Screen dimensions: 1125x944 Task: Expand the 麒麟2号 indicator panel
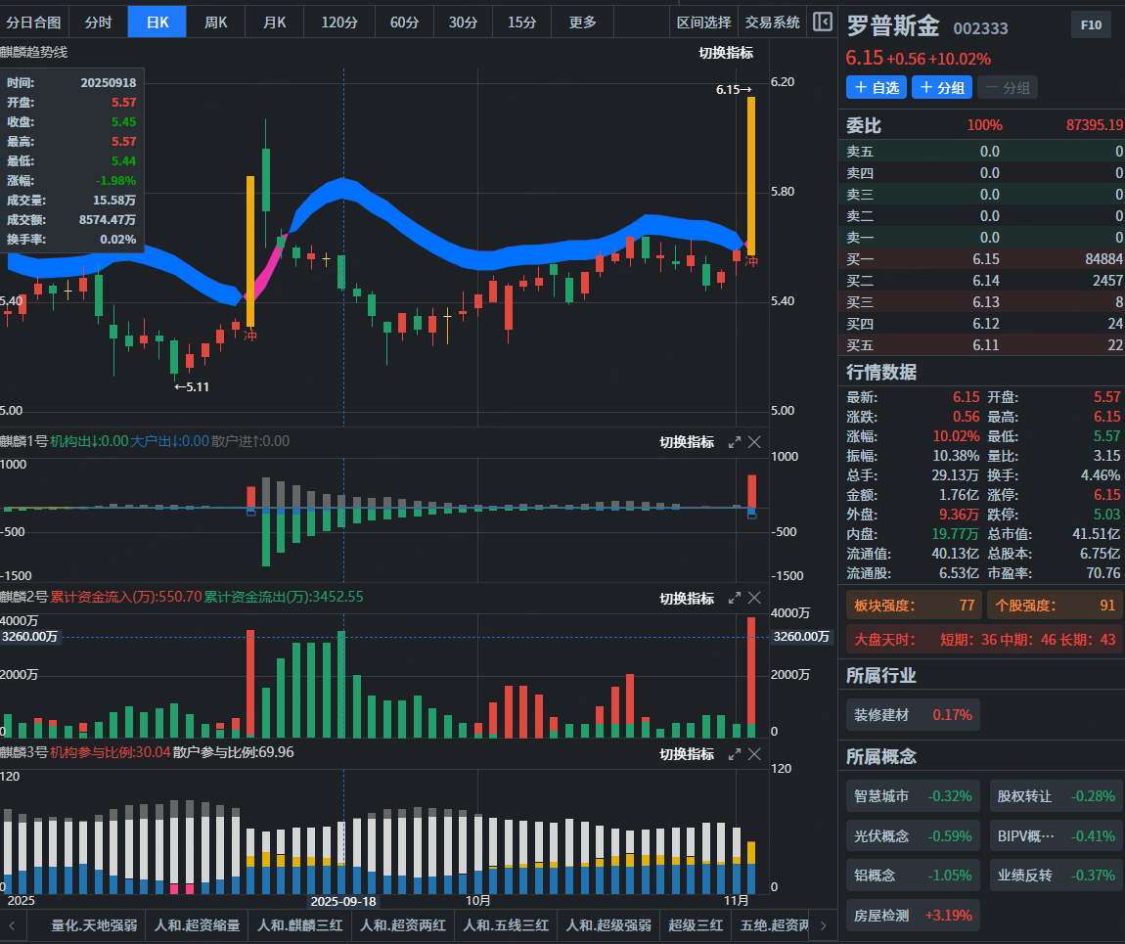coord(734,598)
